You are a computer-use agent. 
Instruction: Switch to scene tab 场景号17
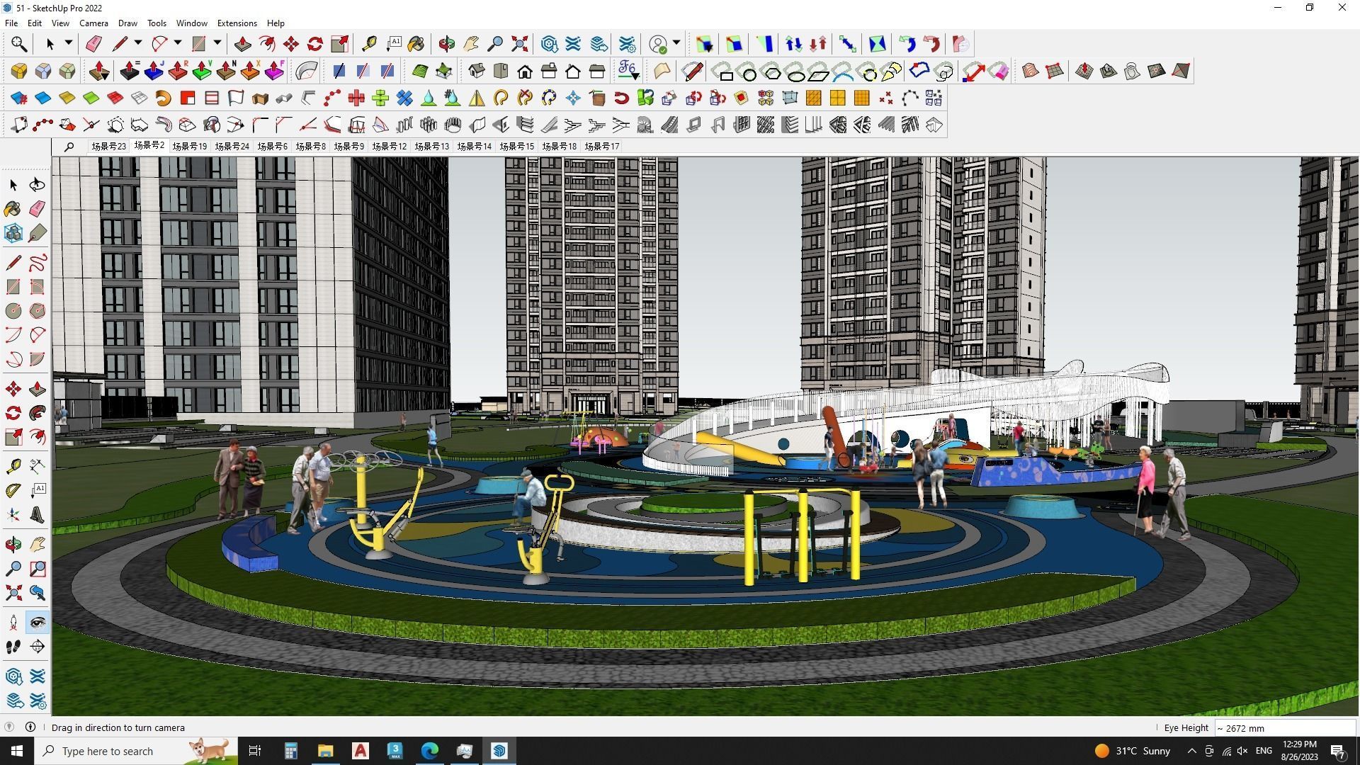pos(602,147)
